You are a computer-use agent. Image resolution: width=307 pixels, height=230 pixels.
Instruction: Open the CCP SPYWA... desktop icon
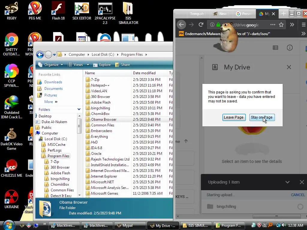click(11, 76)
